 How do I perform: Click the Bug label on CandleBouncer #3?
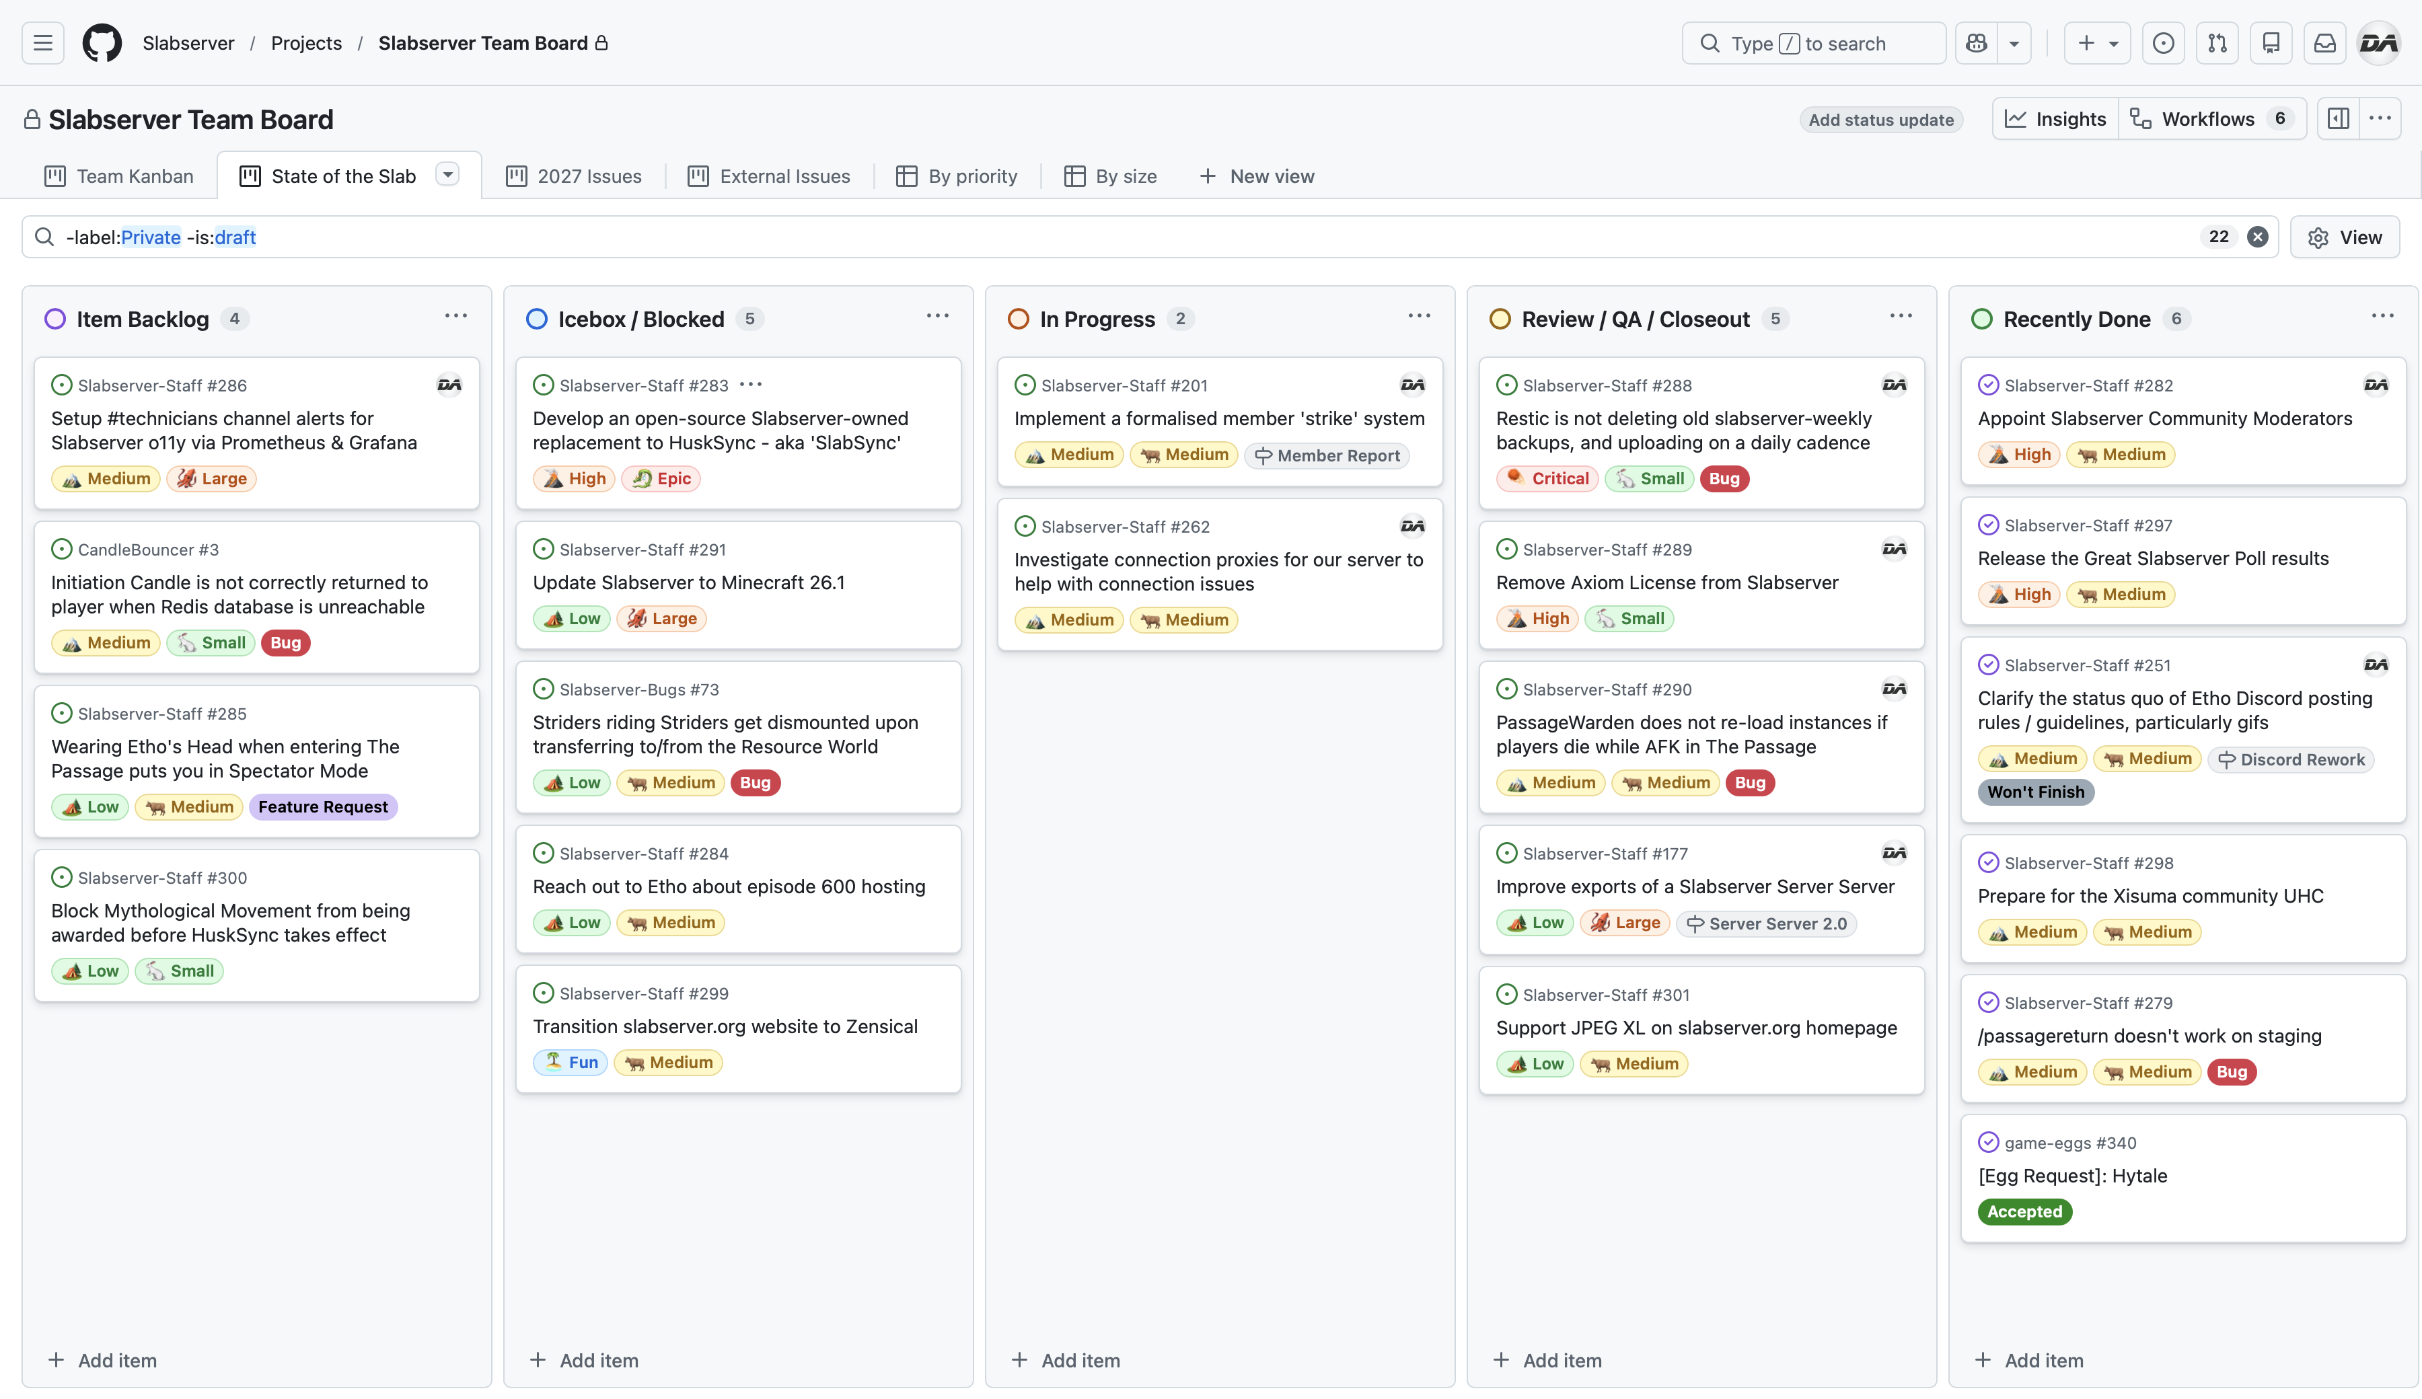(285, 643)
